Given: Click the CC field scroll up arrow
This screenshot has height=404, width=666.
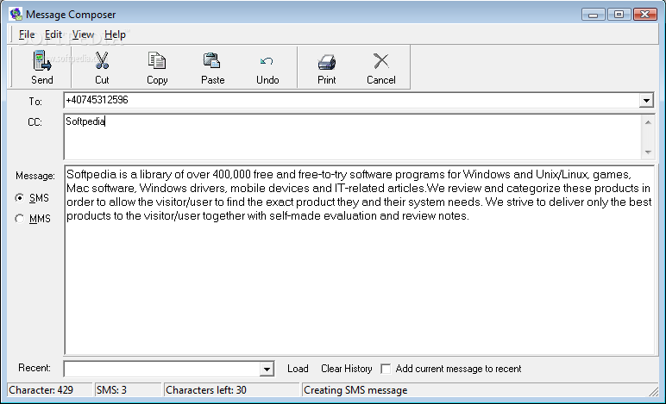Looking at the screenshot, I should pos(648,122).
